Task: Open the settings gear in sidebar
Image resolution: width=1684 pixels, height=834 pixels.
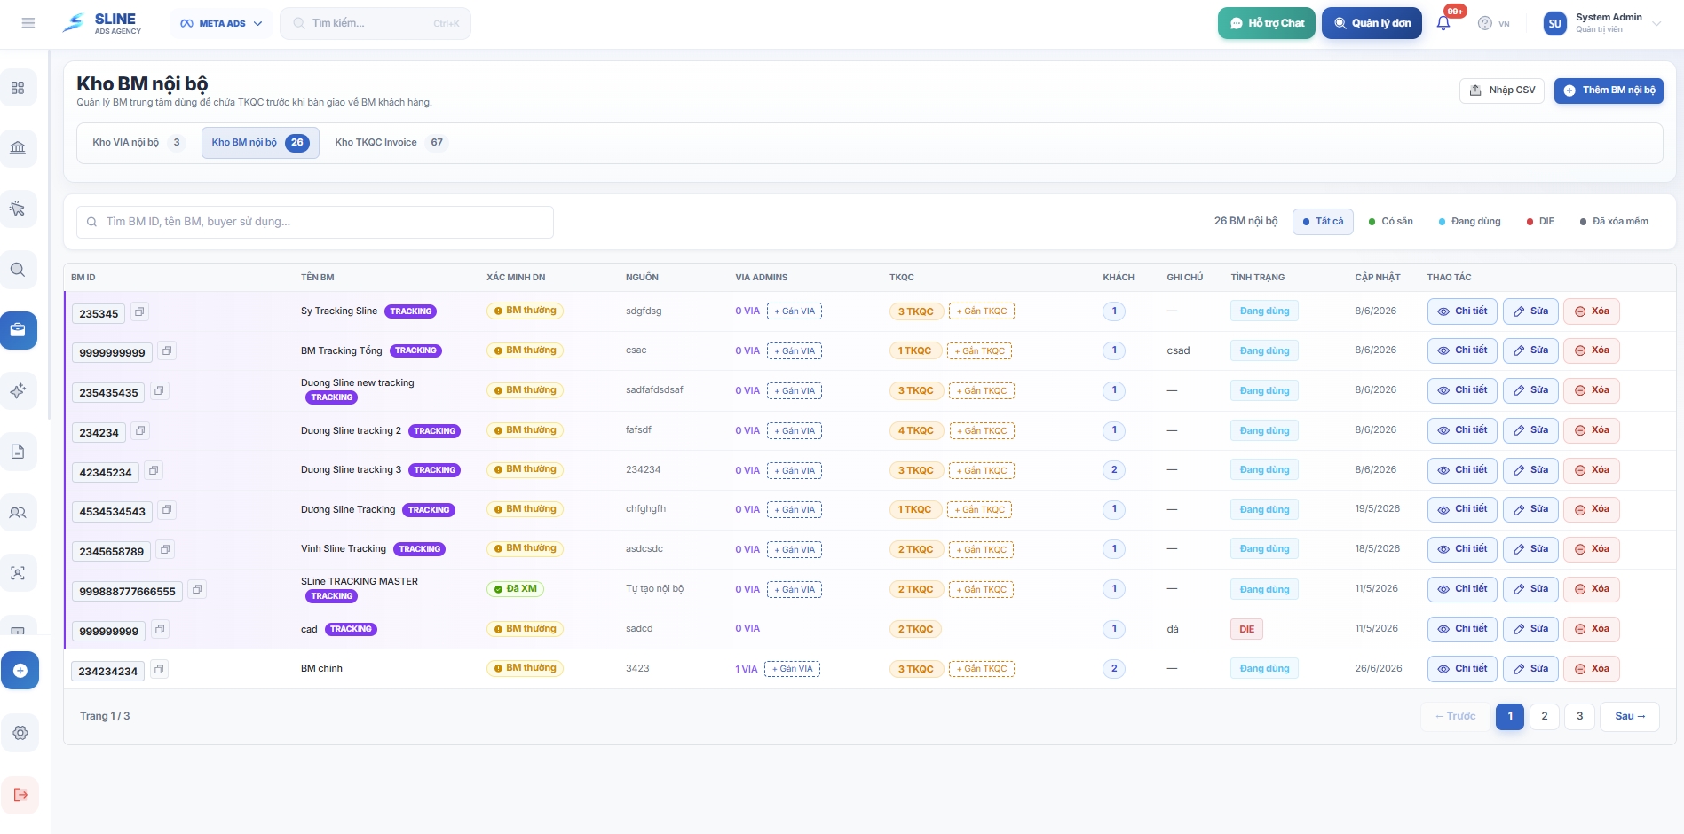Action: tap(20, 733)
